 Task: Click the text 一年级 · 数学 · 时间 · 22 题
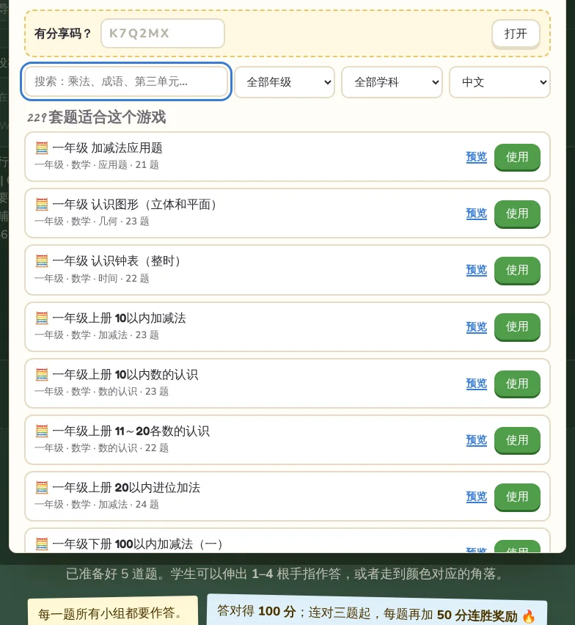(x=92, y=278)
